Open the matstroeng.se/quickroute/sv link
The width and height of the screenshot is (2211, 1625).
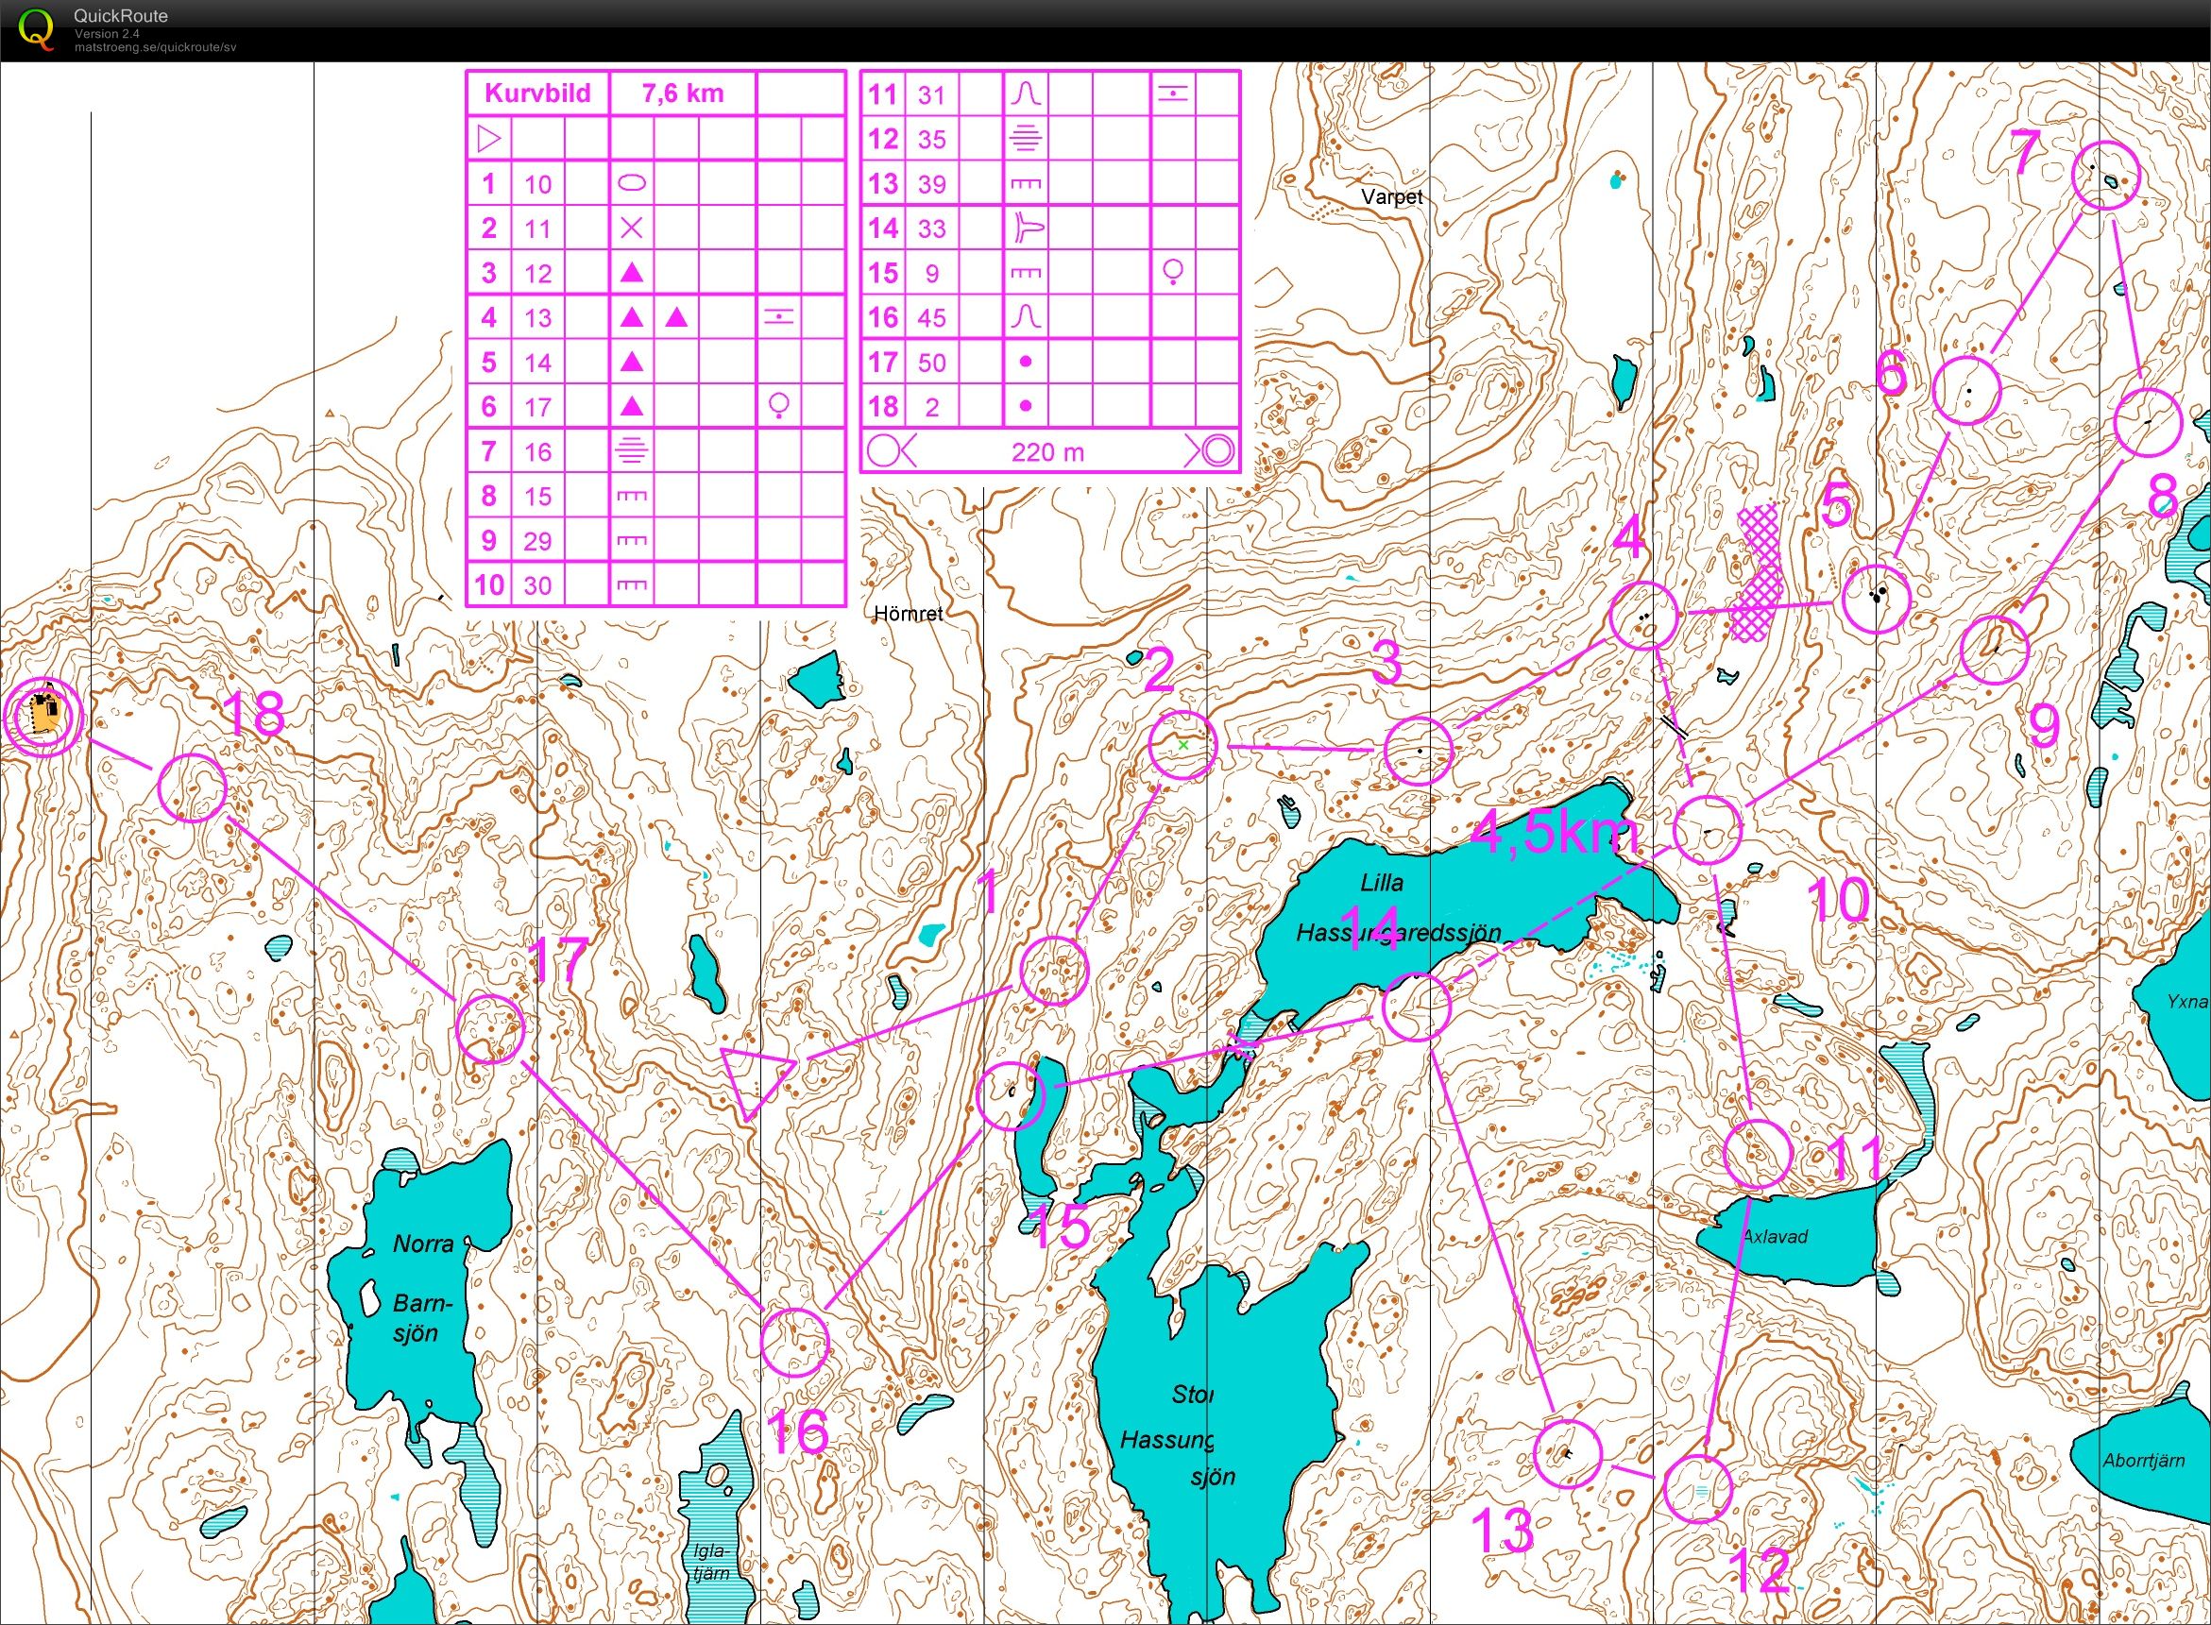pyautogui.click(x=155, y=47)
